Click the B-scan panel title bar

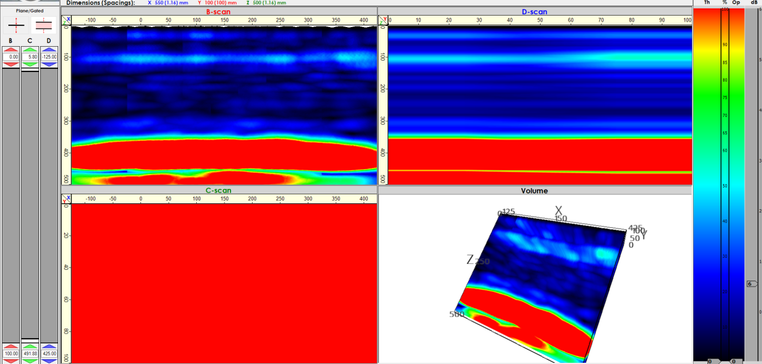click(218, 11)
